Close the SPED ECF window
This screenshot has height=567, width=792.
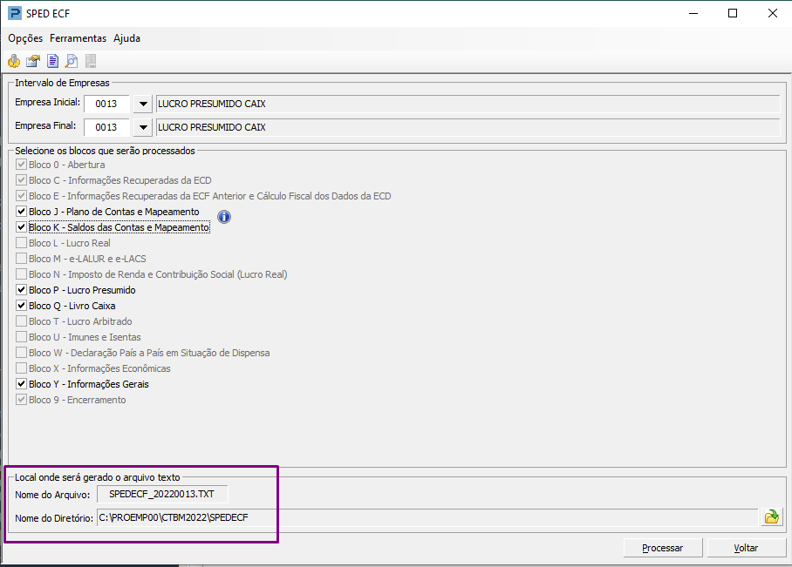pyautogui.click(x=773, y=13)
